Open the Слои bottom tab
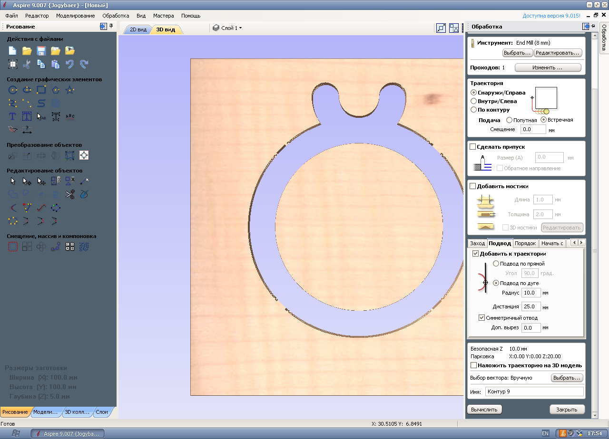Image resolution: width=609 pixels, height=439 pixels. click(102, 412)
